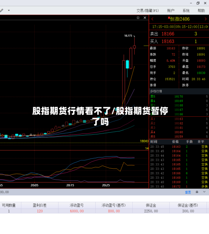
Task: Open the 系统 menu
Action: pos(186,10)
